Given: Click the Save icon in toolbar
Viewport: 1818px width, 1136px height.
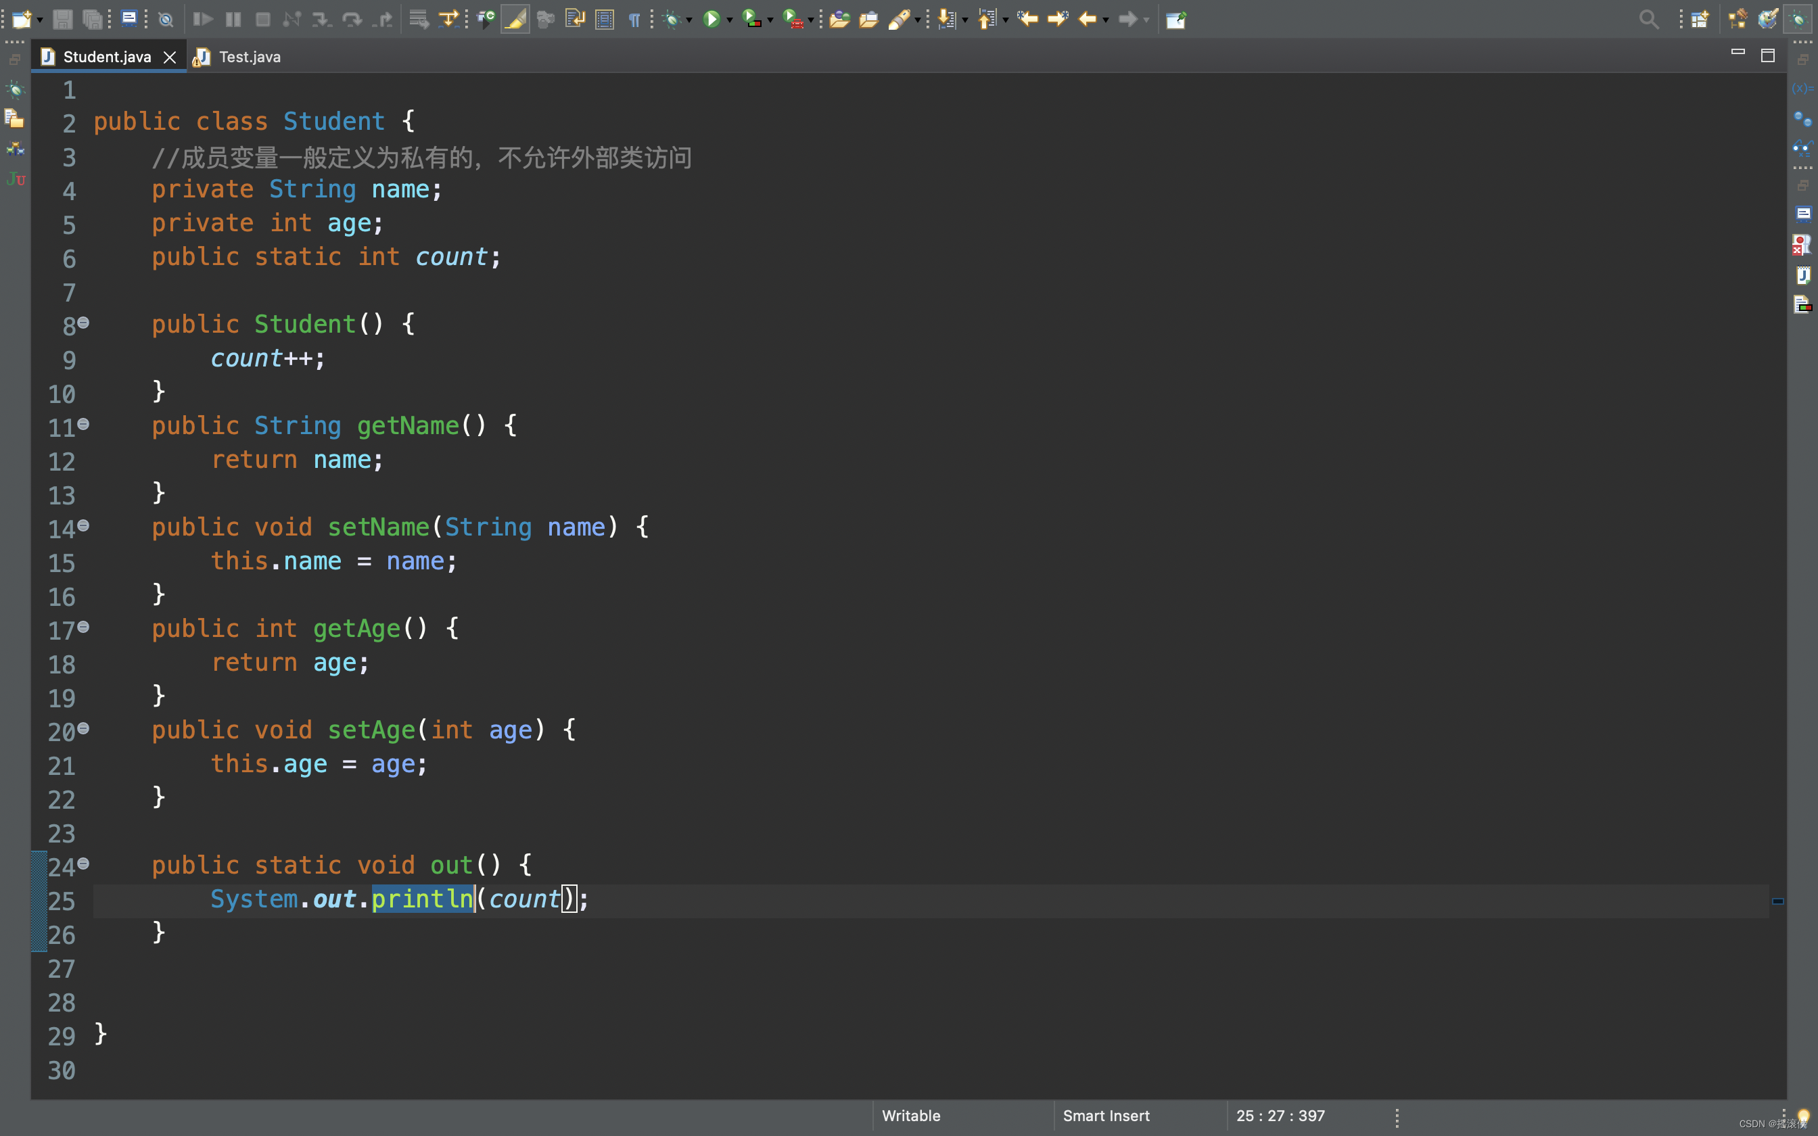Looking at the screenshot, I should click(x=63, y=20).
